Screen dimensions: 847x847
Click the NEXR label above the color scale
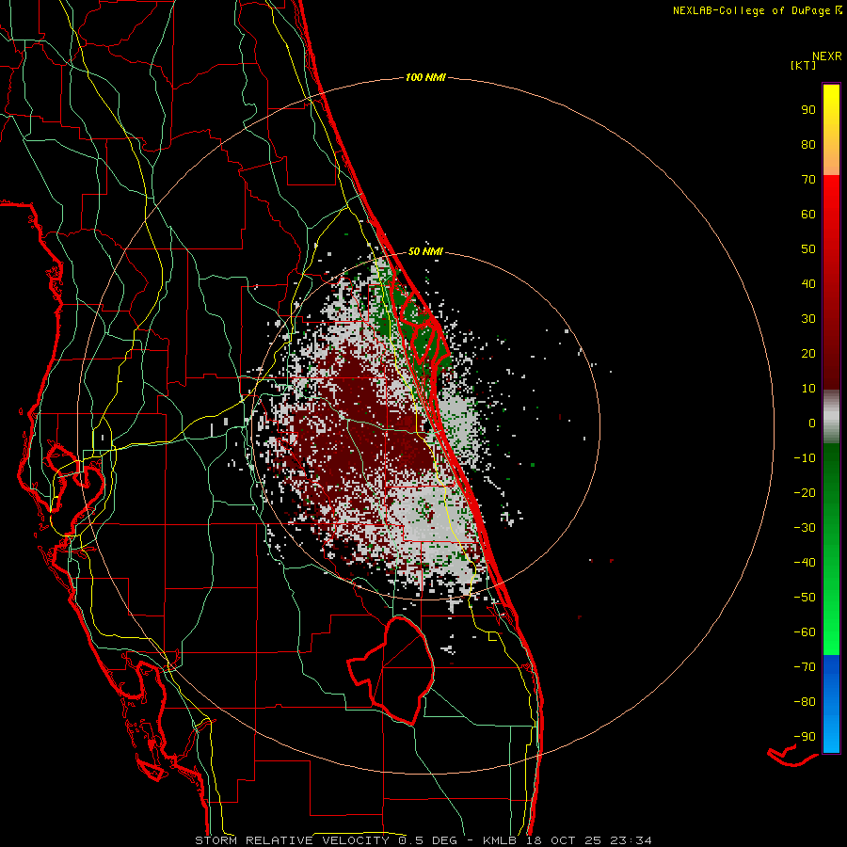coord(827,56)
